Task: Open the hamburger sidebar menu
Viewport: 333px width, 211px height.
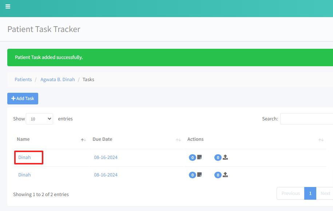Action: tap(8, 7)
